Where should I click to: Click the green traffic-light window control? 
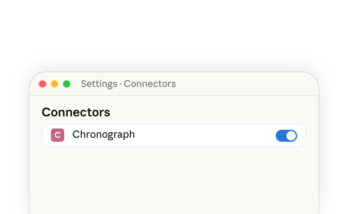coord(66,84)
